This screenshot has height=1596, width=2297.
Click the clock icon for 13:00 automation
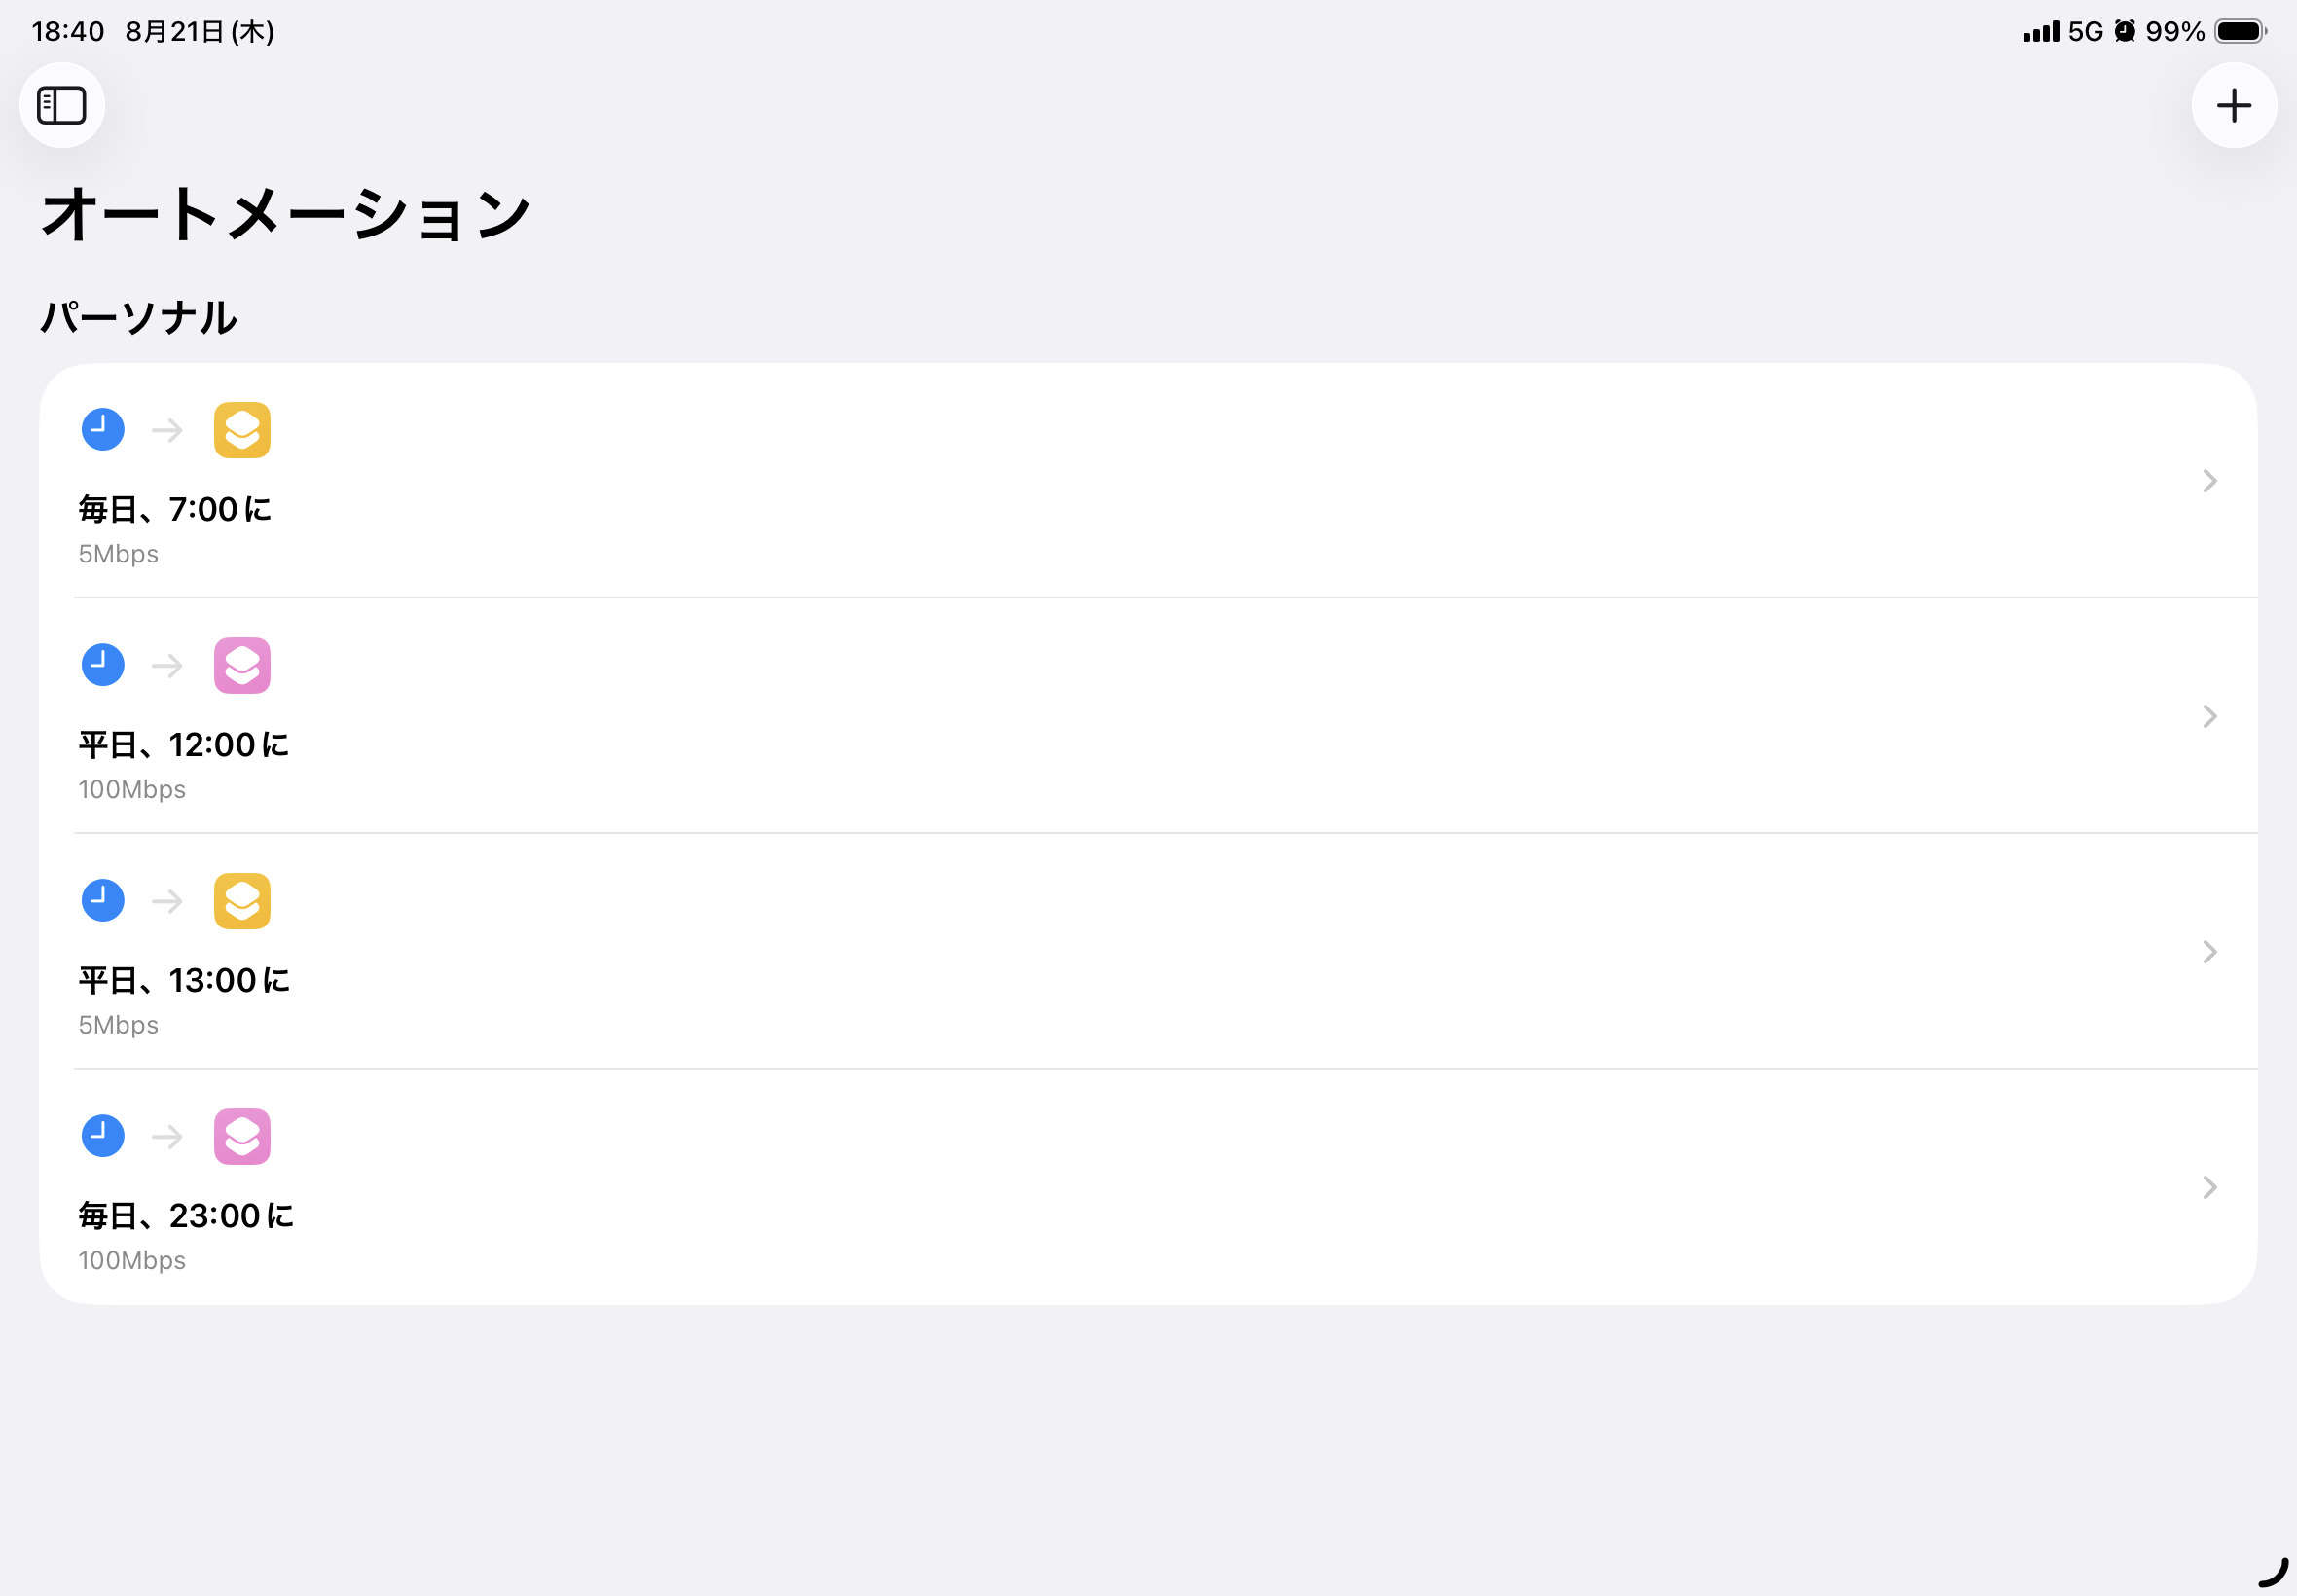[x=103, y=901]
